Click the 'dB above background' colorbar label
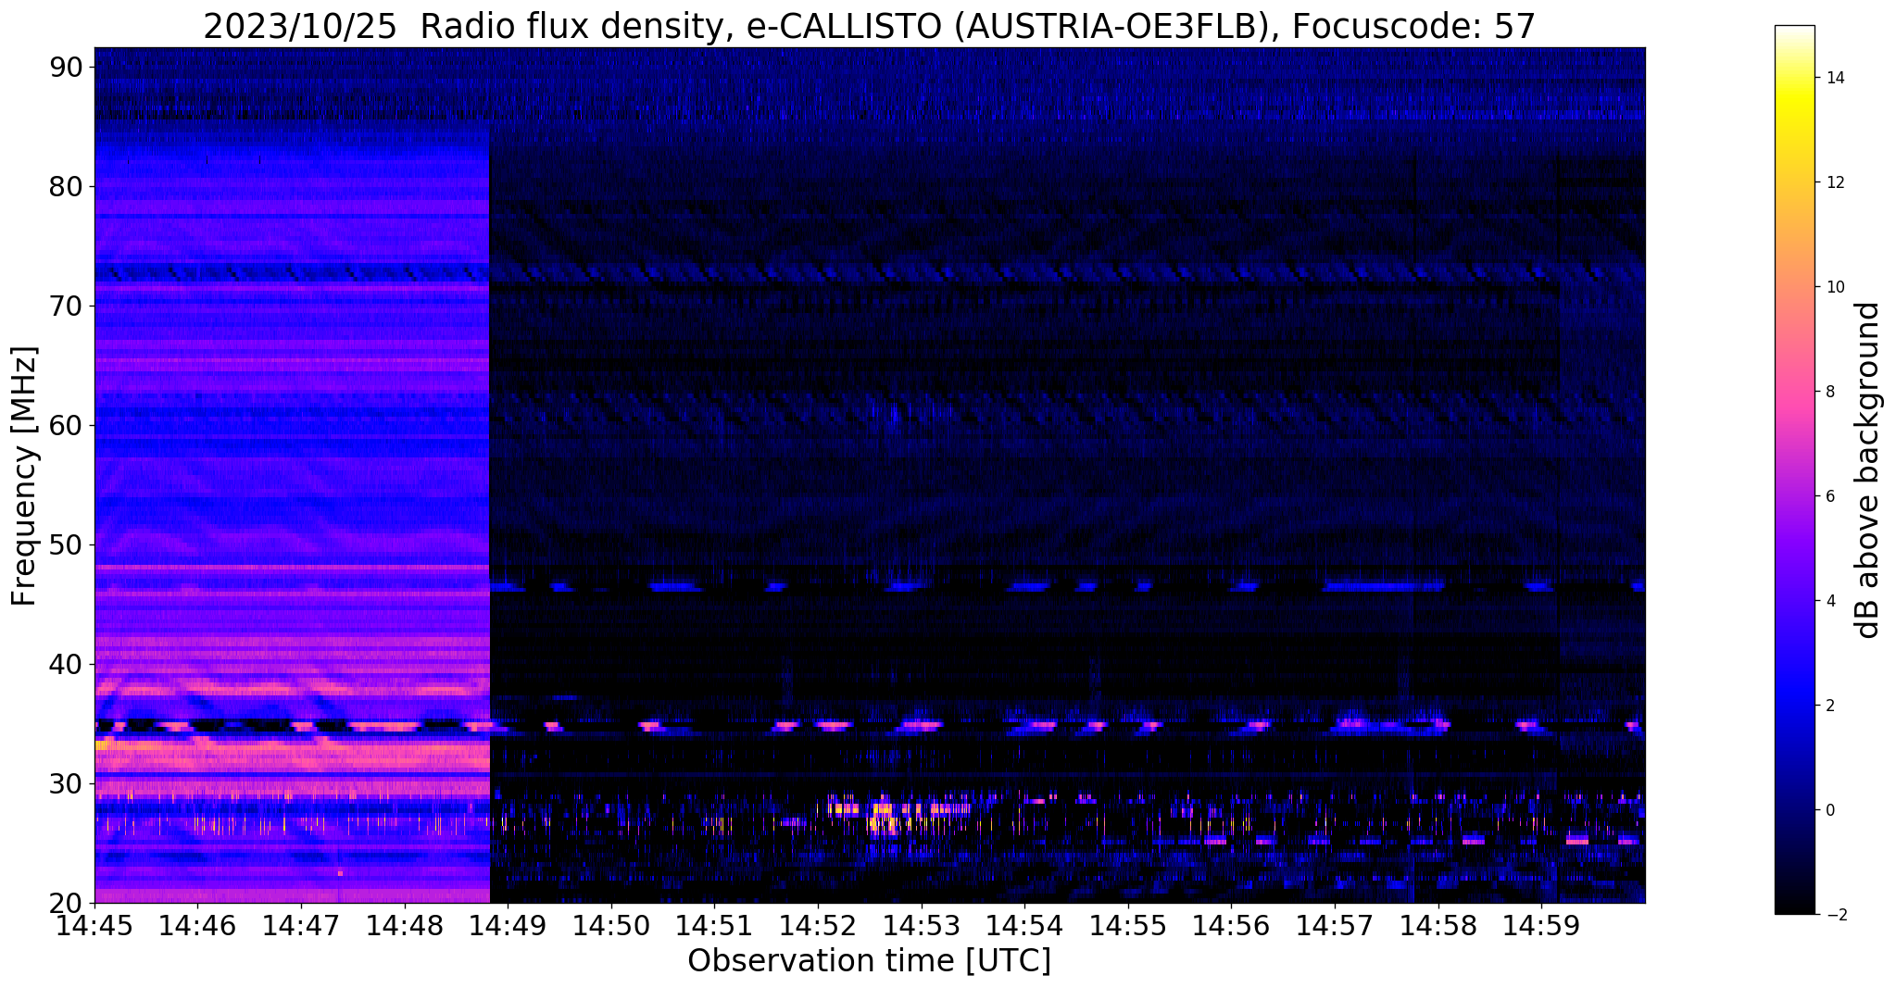Viewport: 1896px width, 988px height. (x=1868, y=470)
